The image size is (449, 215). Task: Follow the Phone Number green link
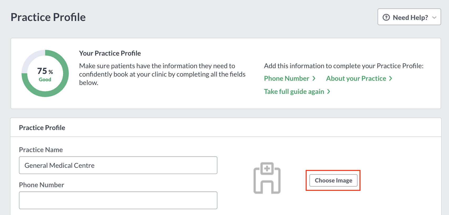(286, 78)
